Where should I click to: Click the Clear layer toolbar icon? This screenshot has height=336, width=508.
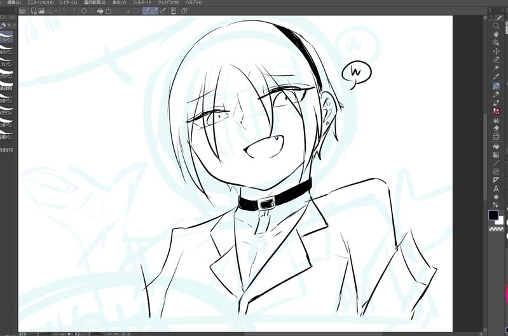[84, 11]
